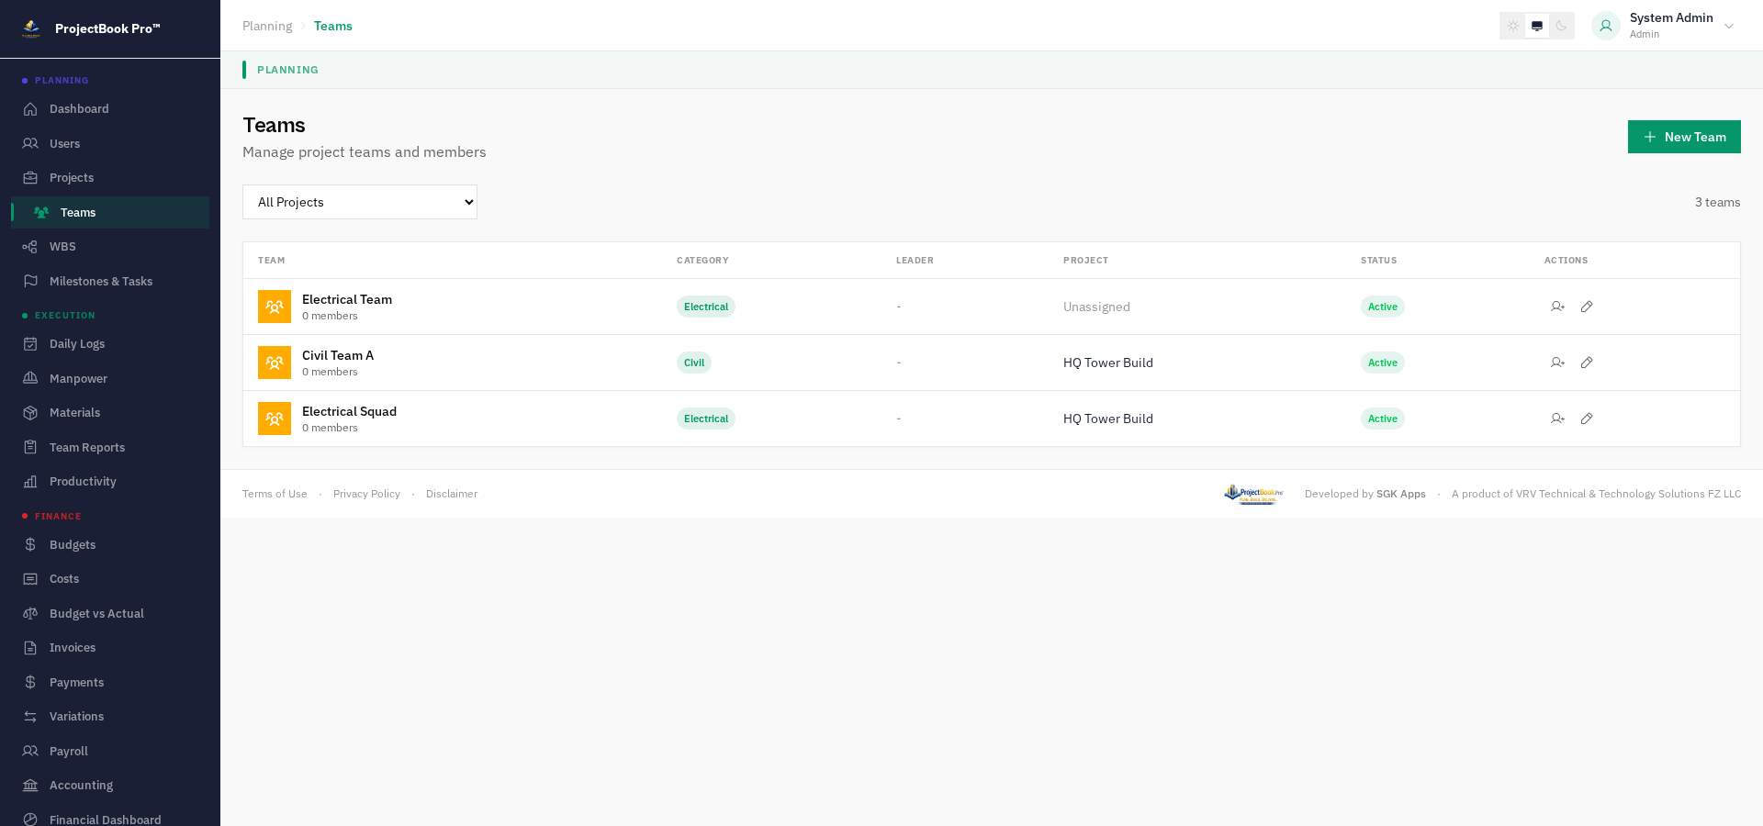Go to Manpower section
Viewport: 1763px width, 826px height.
(x=110, y=379)
